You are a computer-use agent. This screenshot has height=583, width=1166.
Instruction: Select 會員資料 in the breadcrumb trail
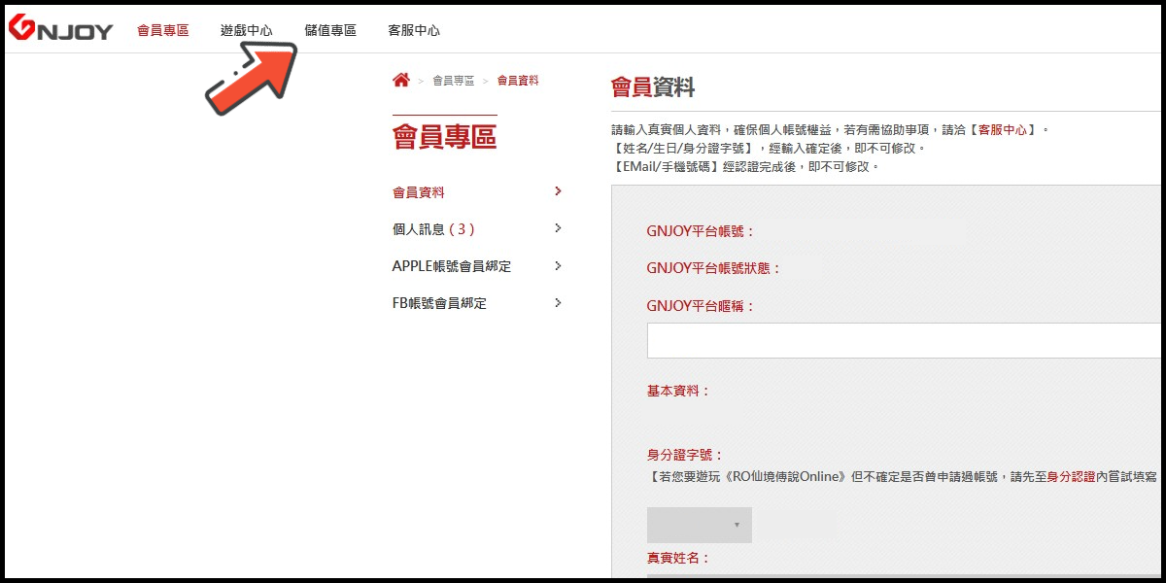(518, 81)
